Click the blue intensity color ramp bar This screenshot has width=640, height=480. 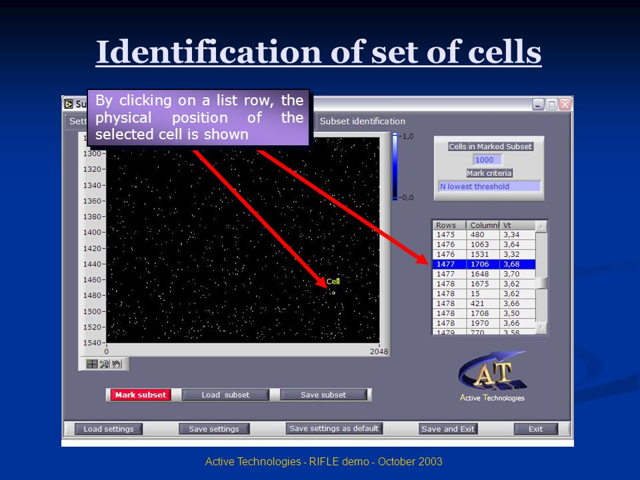point(395,167)
